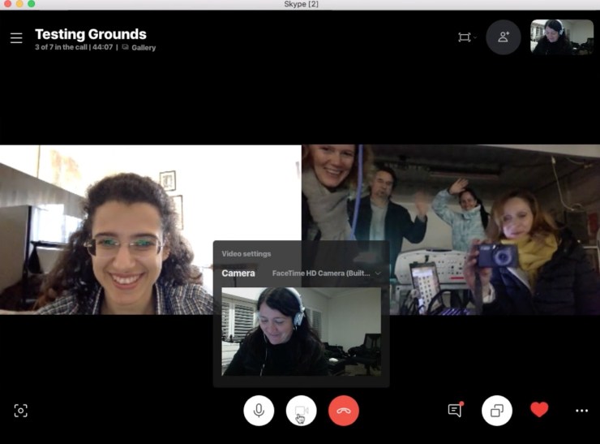Send a heart reaction
The image size is (600, 444).
539,410
